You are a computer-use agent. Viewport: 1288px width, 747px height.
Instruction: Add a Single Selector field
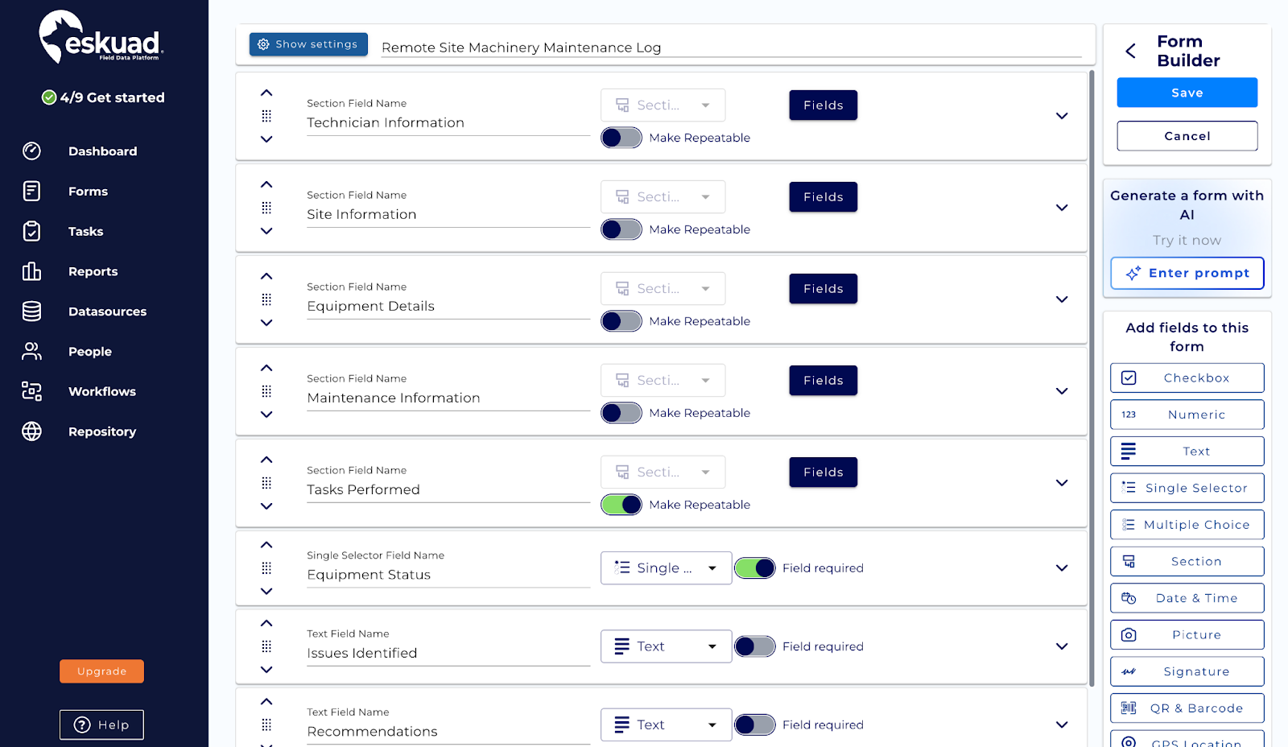(1187, 488)
